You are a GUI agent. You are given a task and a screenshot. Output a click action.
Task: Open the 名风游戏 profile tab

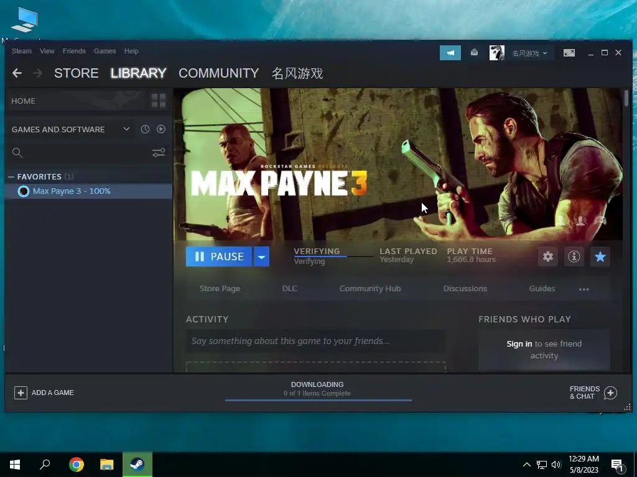(x=297, y=73)
